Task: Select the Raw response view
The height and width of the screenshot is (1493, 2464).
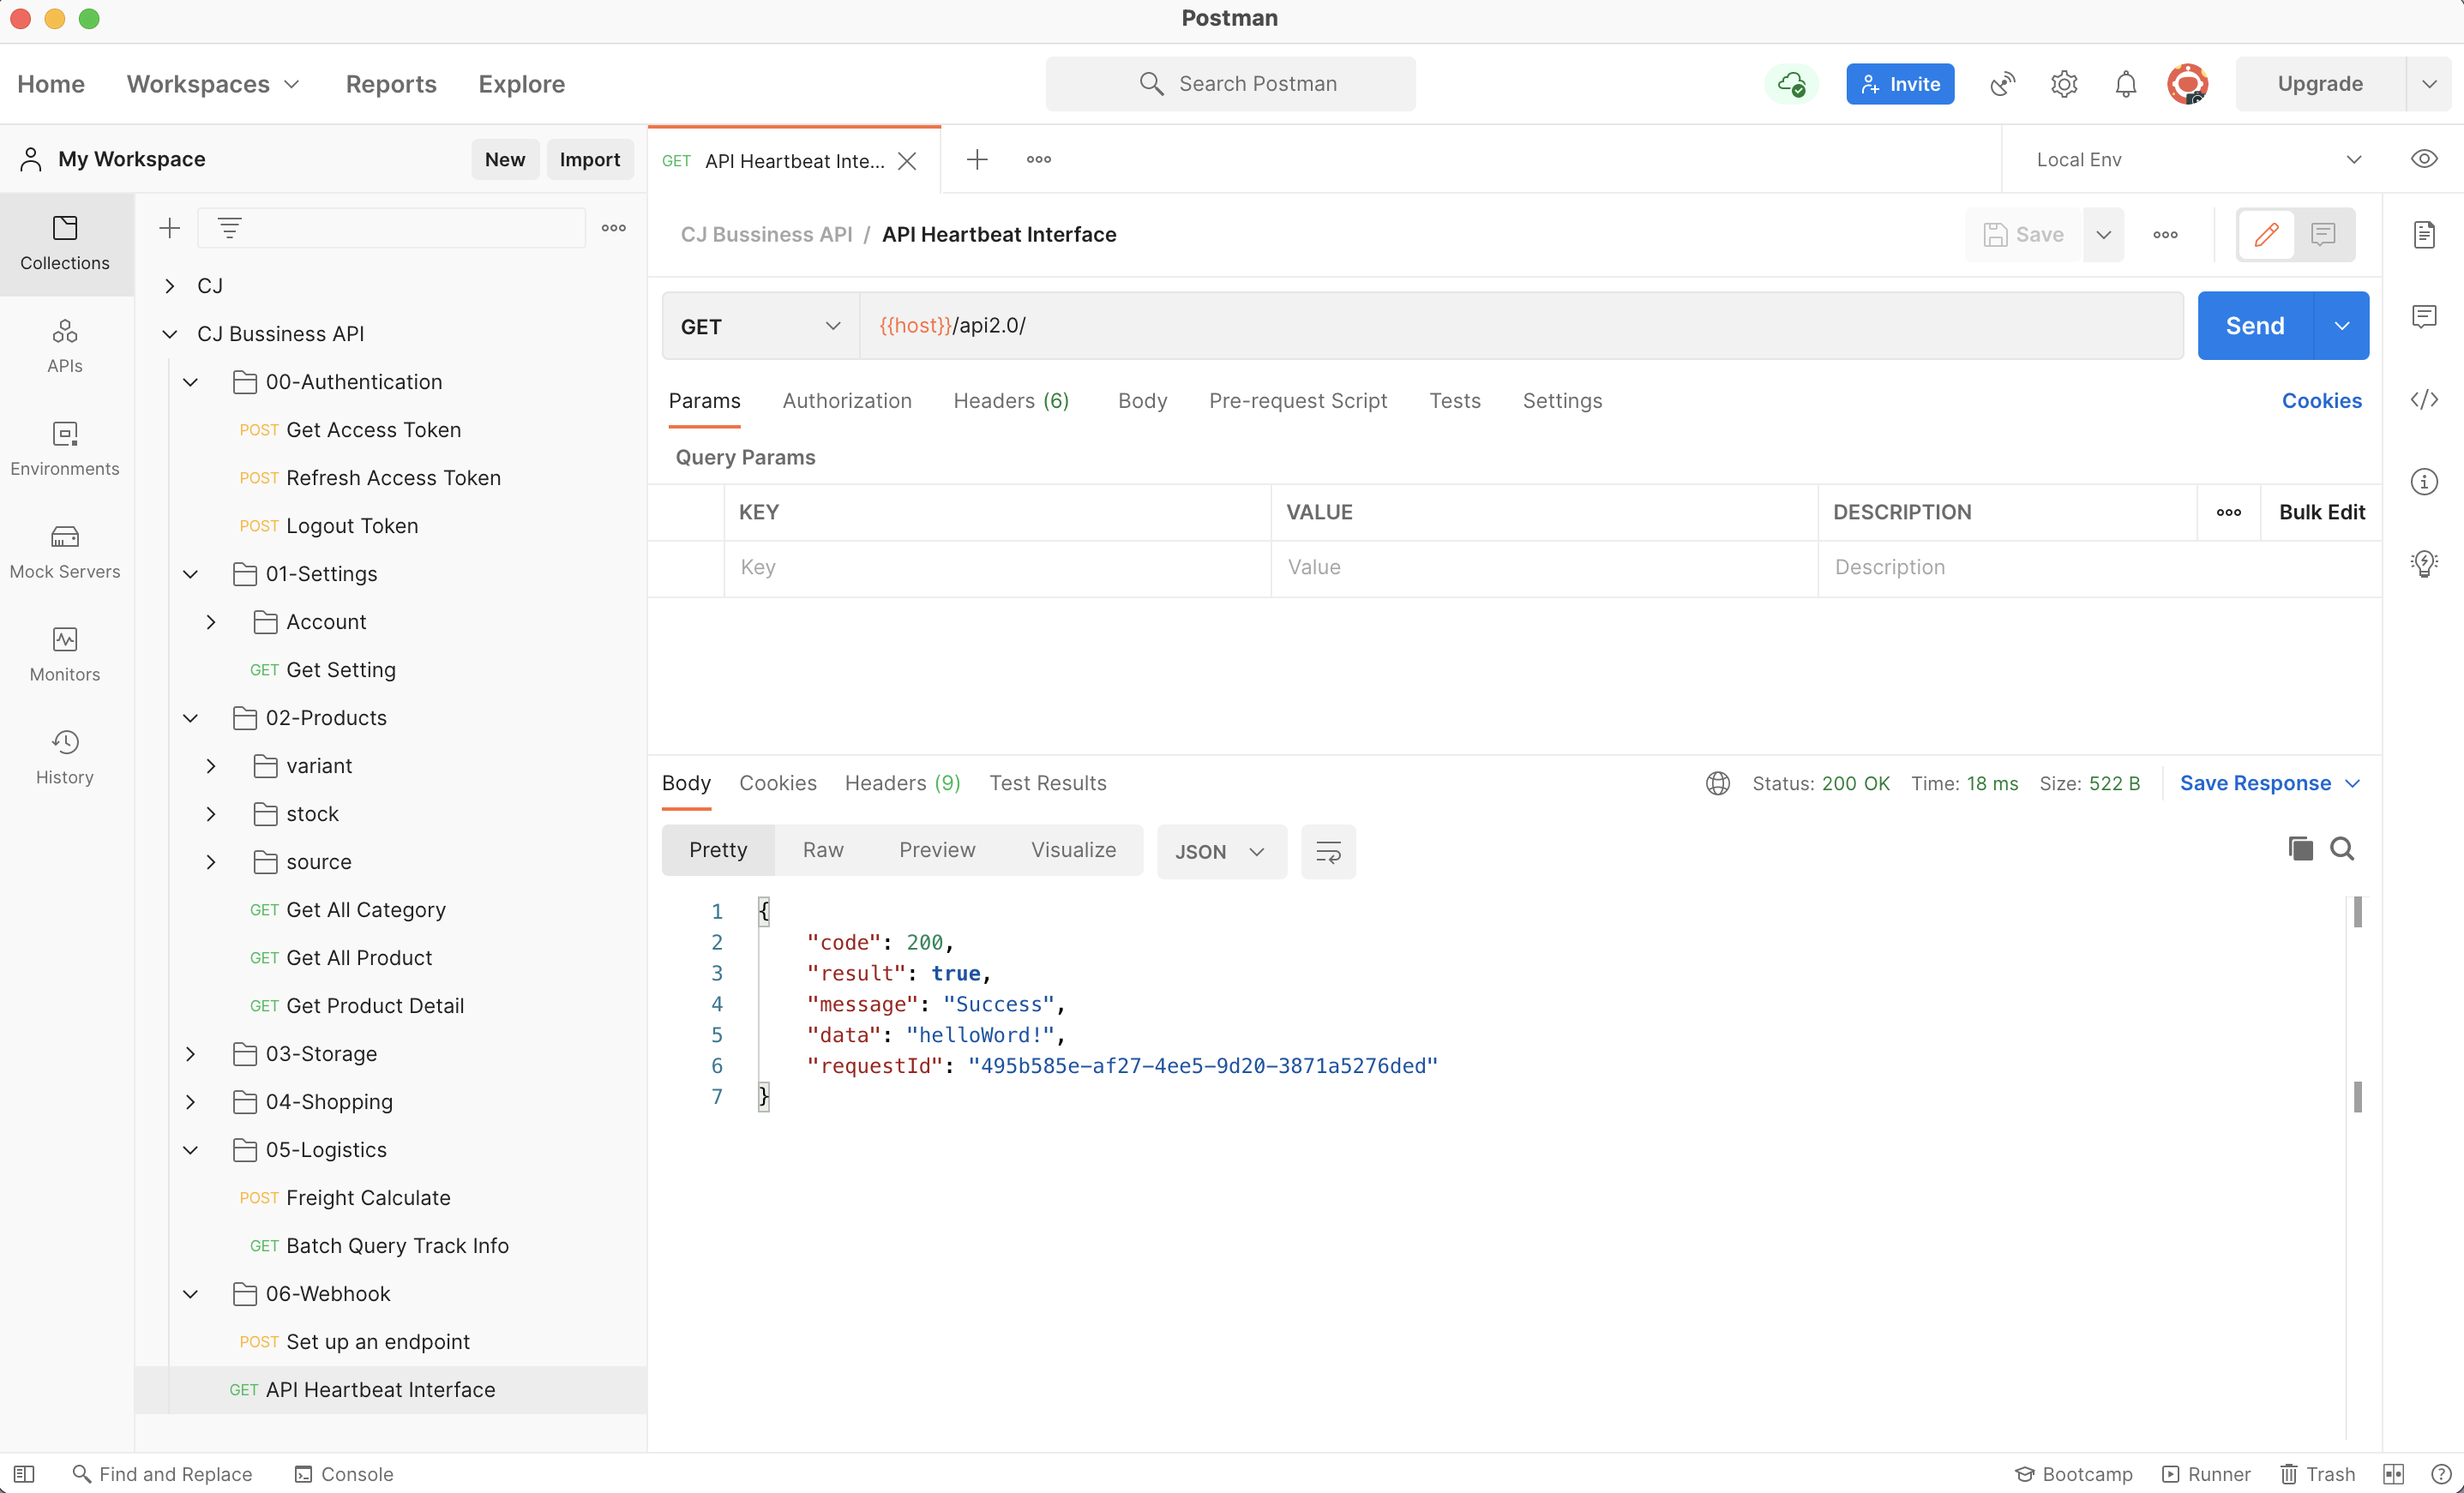Action: (x=823, y=850)
